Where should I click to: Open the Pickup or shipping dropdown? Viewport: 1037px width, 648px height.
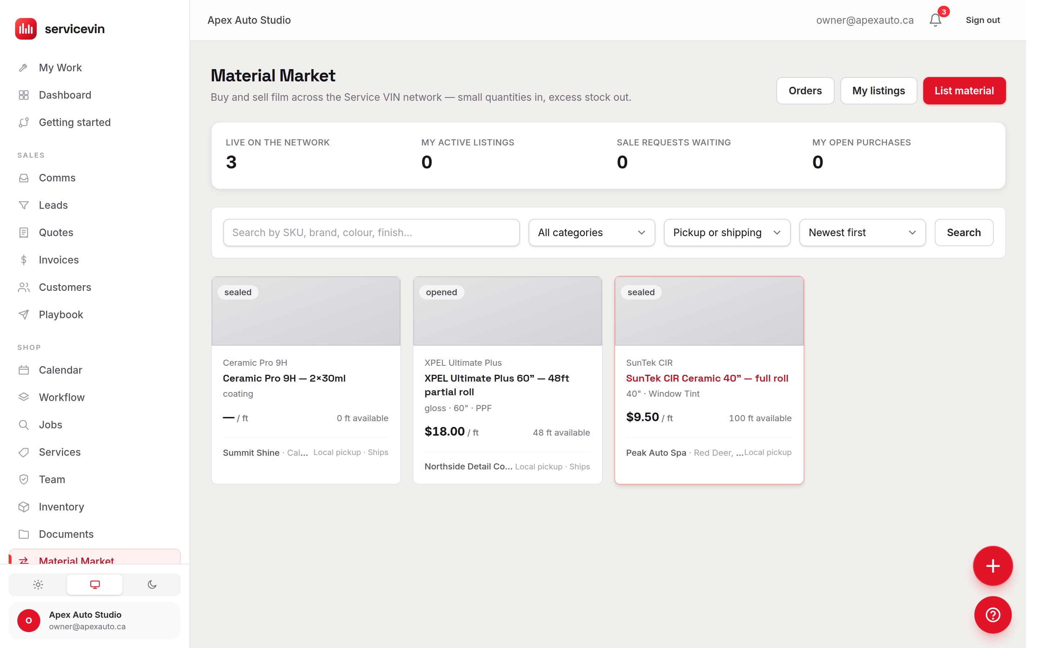(727, 233)
